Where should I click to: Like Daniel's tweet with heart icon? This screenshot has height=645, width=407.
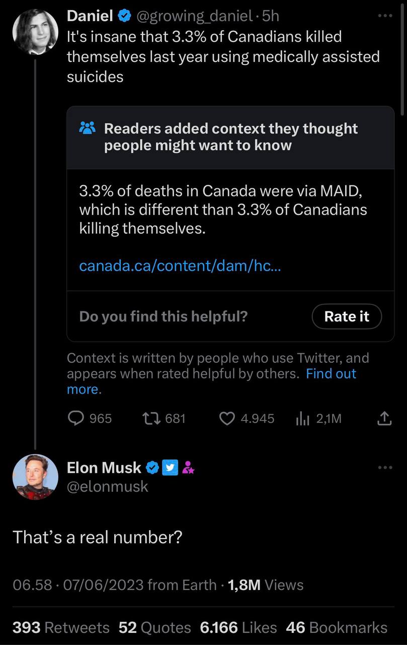click(228, 418)
